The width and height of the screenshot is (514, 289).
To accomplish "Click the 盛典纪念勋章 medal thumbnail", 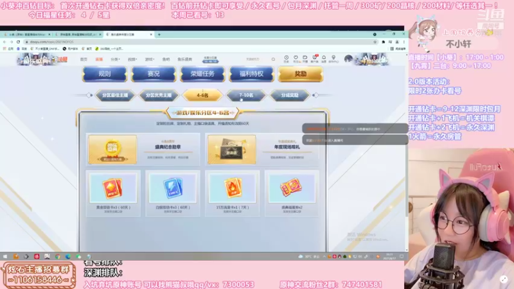I will [112, 150].
